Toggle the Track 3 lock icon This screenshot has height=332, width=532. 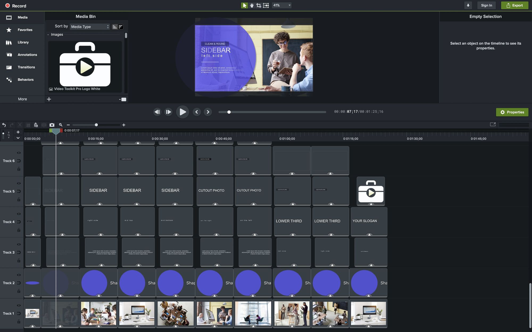[19, 261]
